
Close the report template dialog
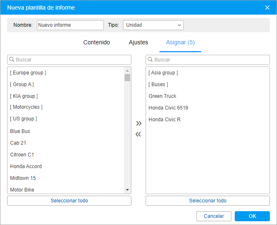(x=267, y=8)
